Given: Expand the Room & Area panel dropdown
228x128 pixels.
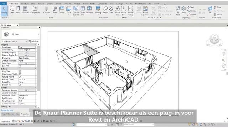Looking at the screenshot, I should pyautogui.click(x=155, y=18).
